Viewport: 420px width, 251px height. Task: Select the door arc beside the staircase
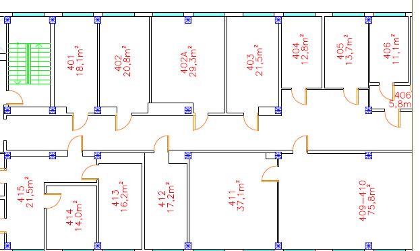click(x=15, y=98)
